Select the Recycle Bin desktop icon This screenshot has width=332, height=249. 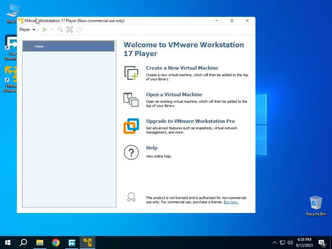pyautogui.click(x=316, y=206)
